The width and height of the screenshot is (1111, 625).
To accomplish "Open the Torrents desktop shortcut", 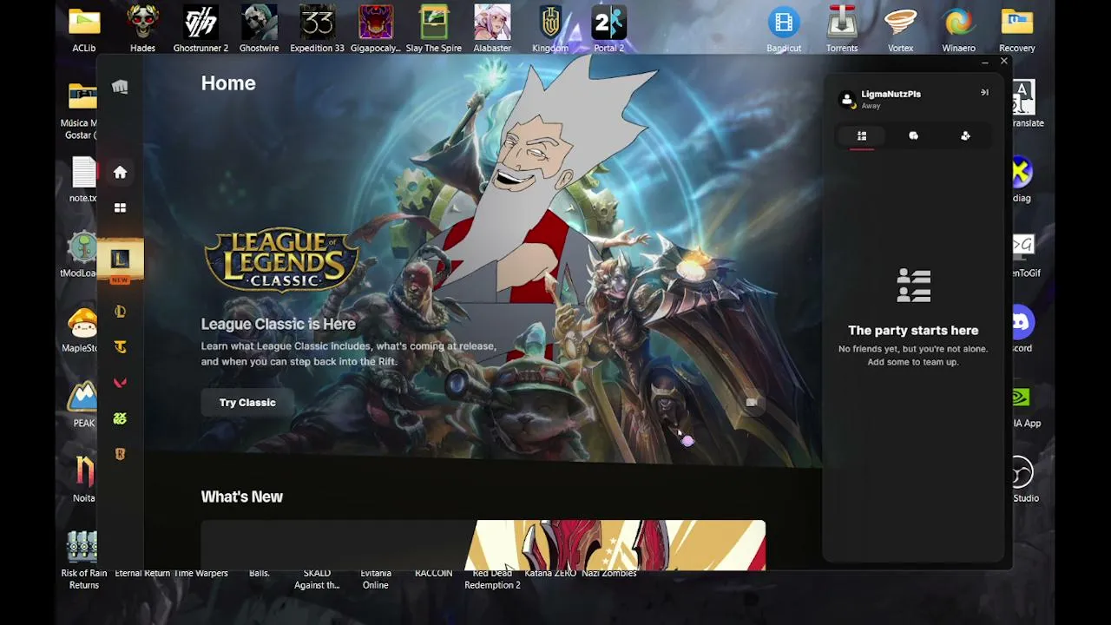I will 842,30.
